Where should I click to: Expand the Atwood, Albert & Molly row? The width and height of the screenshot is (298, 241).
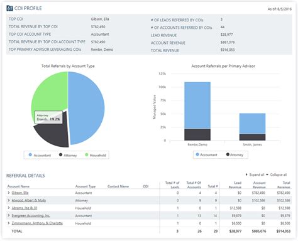click(9, 200)
